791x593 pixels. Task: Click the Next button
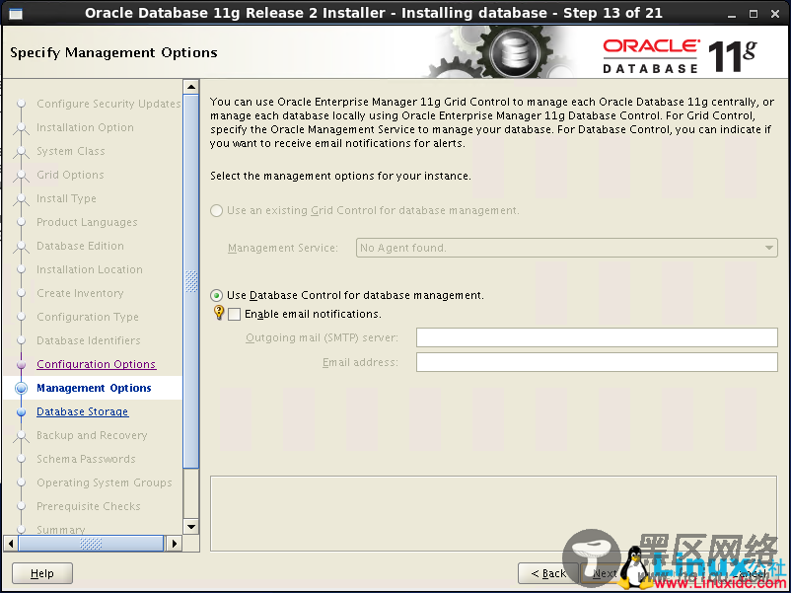[605, 573]
